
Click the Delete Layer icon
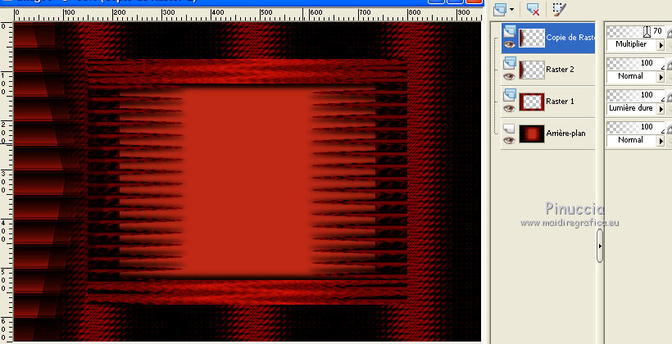pyautogui.click(x=533, y=10)
